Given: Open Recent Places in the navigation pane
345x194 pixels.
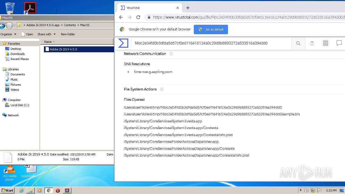Looking at the screenshot, I should pyautogui.click(x=19, y=59).
